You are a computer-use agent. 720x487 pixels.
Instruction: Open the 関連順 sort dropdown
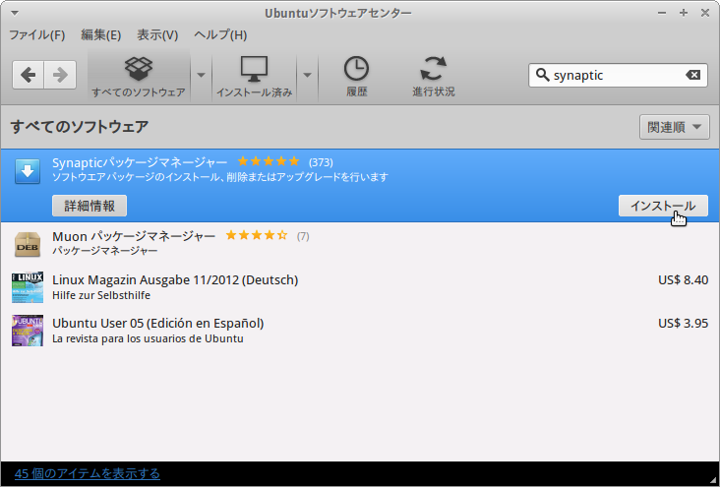[x=674, y=127]
